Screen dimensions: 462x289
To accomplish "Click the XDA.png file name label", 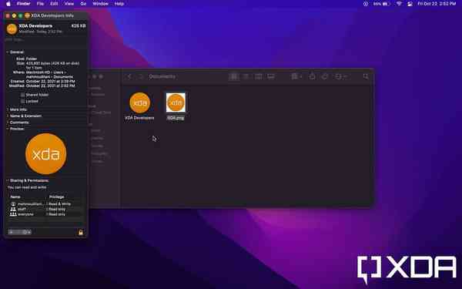I will click(x=176, y=118).
